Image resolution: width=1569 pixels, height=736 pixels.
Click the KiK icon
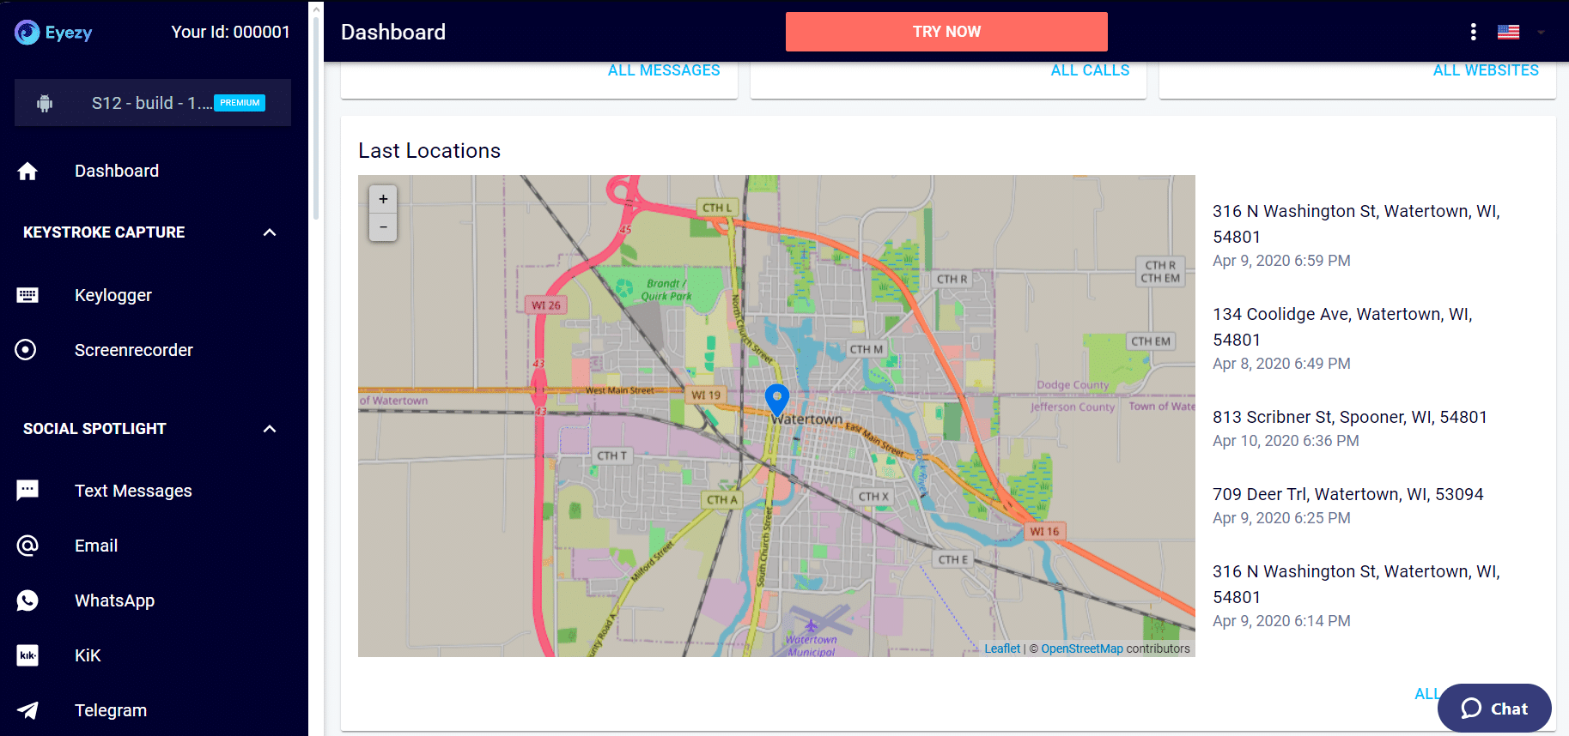point(27,655)
